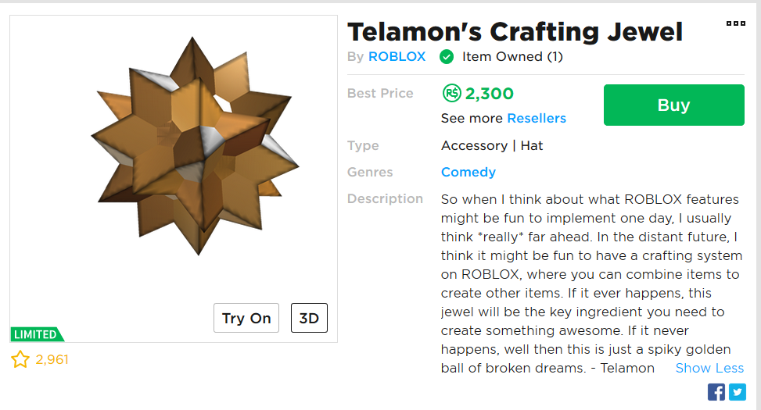Click the LIMITED badge label

[x=36, y=334]
